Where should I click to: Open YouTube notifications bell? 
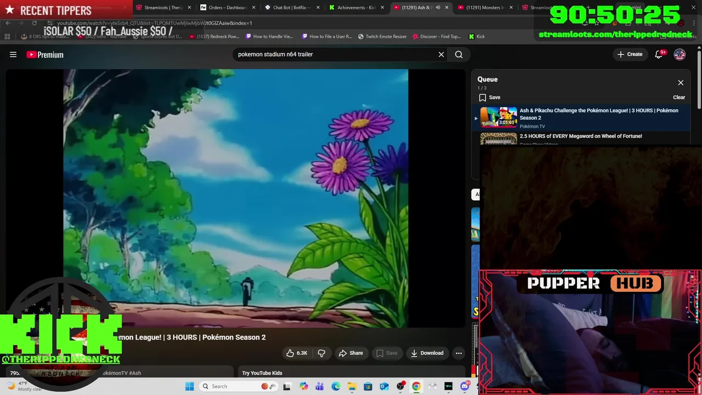click(659, 54)
